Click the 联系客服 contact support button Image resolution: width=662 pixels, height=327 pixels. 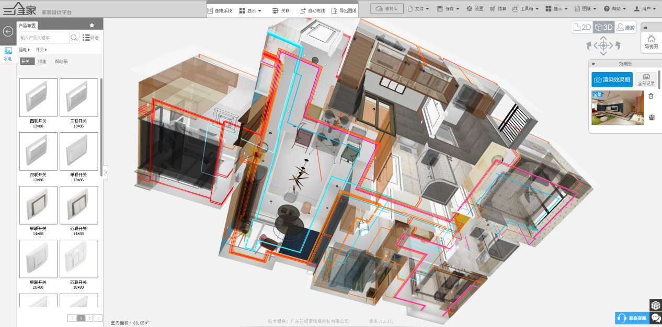click(x=632, y=318)
